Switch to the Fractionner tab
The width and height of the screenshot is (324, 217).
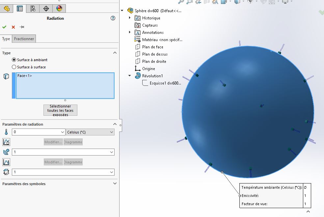pos(24,39)
